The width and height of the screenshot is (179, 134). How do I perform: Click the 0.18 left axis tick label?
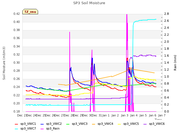pyautogui.click(x=17, y=111)
